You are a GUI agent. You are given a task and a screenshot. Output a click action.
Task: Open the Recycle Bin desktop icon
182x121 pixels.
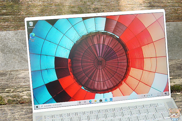[31, 25]
